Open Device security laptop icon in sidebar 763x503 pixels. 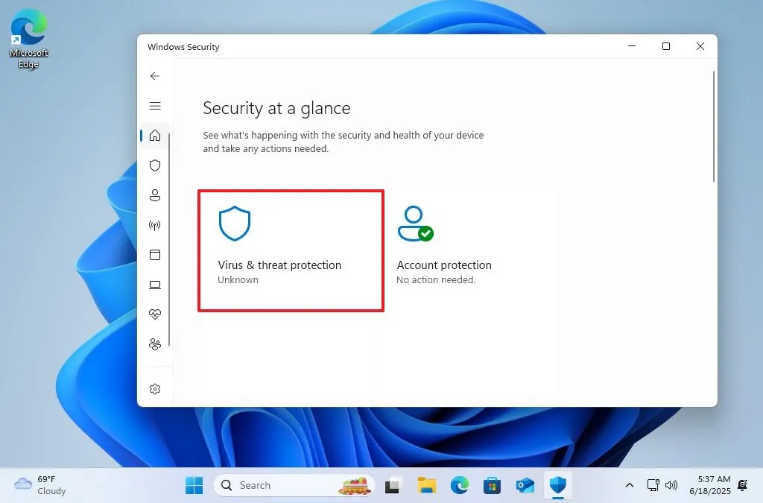coord(155,285)
